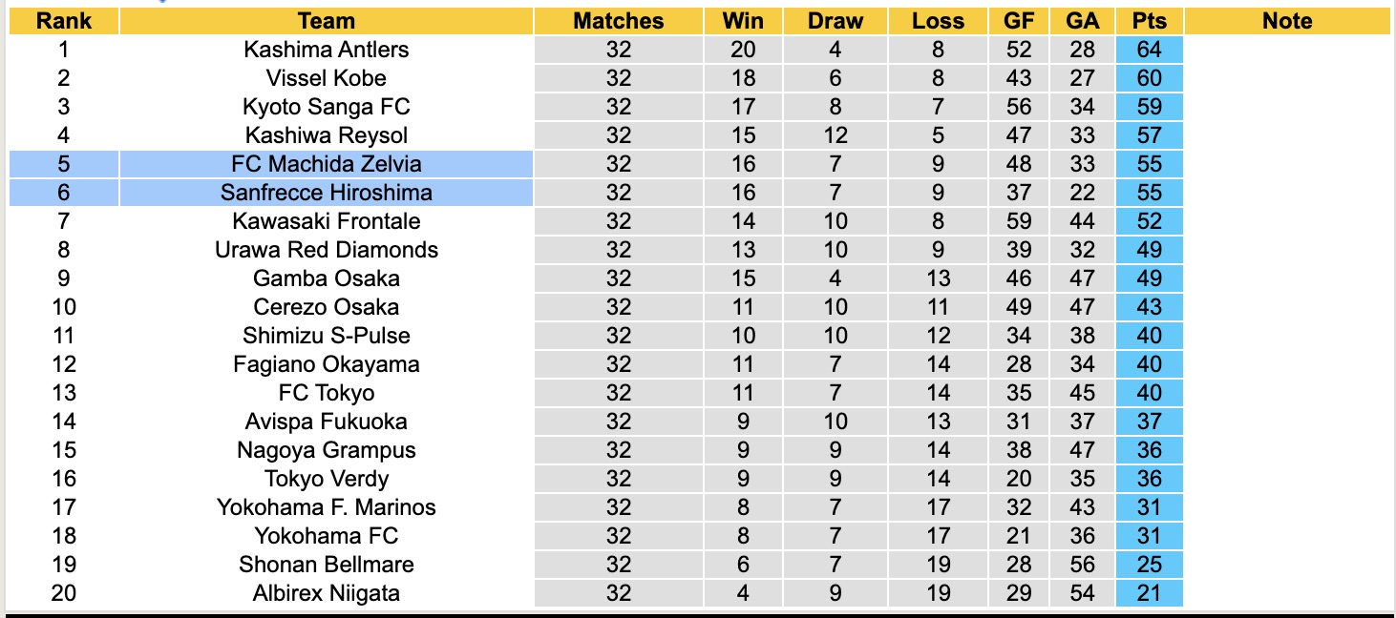Select the Vissel Kobe team row
1396x618 pixels.
click(327, 78)
